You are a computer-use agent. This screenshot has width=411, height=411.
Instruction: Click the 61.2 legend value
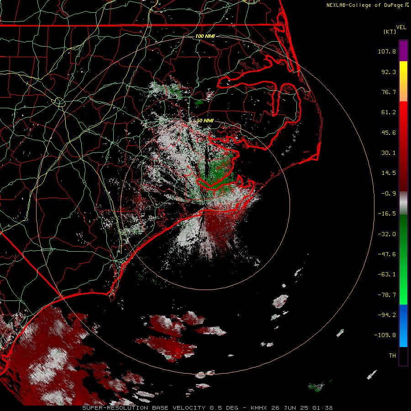(x=389, y=112)
